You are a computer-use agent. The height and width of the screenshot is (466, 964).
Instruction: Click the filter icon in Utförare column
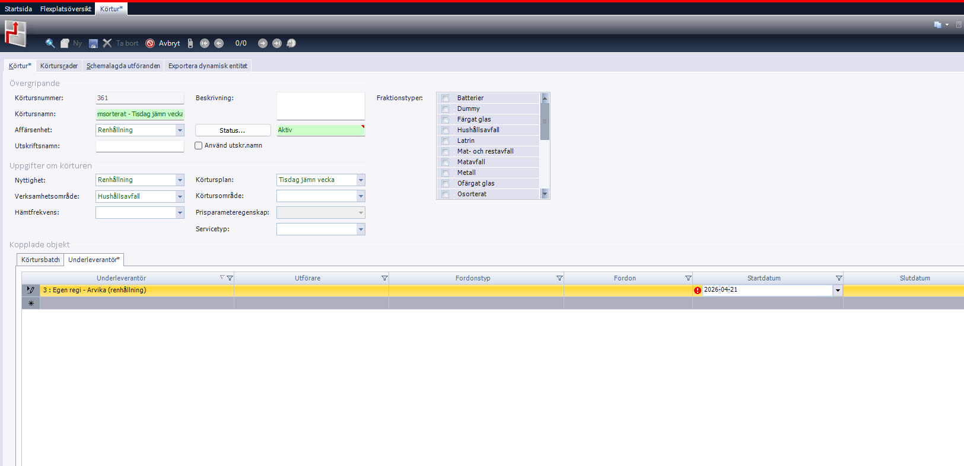point(384,278)
